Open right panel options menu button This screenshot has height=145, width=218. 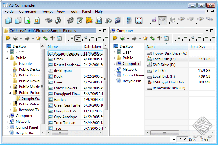tap(207, 31)
